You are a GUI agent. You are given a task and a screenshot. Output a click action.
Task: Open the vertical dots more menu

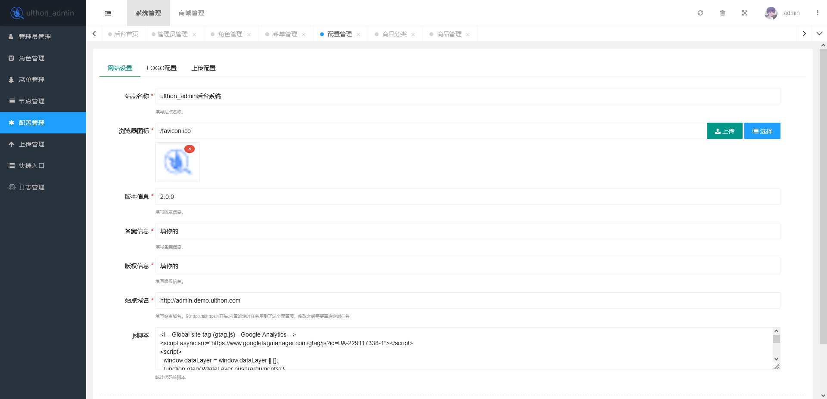coord(818,13)
